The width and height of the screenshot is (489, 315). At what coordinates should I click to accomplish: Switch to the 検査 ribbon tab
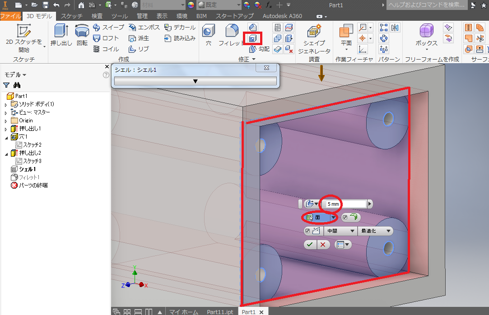97,16
